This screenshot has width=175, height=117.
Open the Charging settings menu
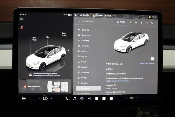(x=84, y=41)
